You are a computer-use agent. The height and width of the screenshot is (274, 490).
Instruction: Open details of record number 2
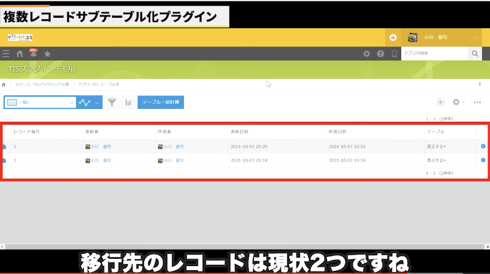(4, 147)
